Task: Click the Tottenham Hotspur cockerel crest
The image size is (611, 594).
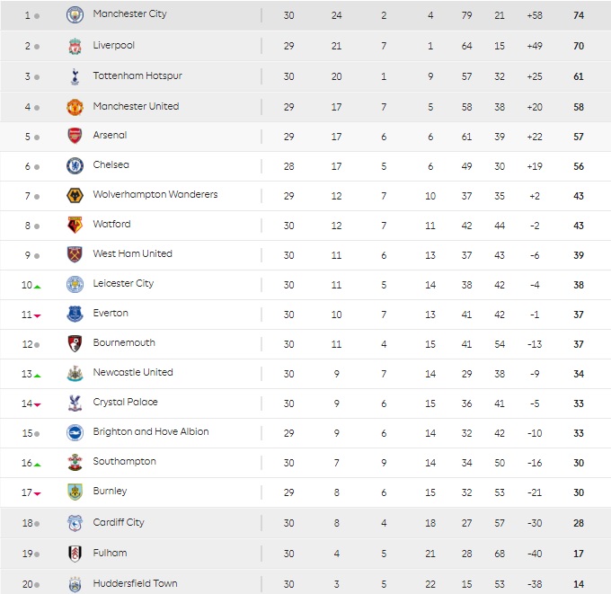Action: (x=75, y=76)
